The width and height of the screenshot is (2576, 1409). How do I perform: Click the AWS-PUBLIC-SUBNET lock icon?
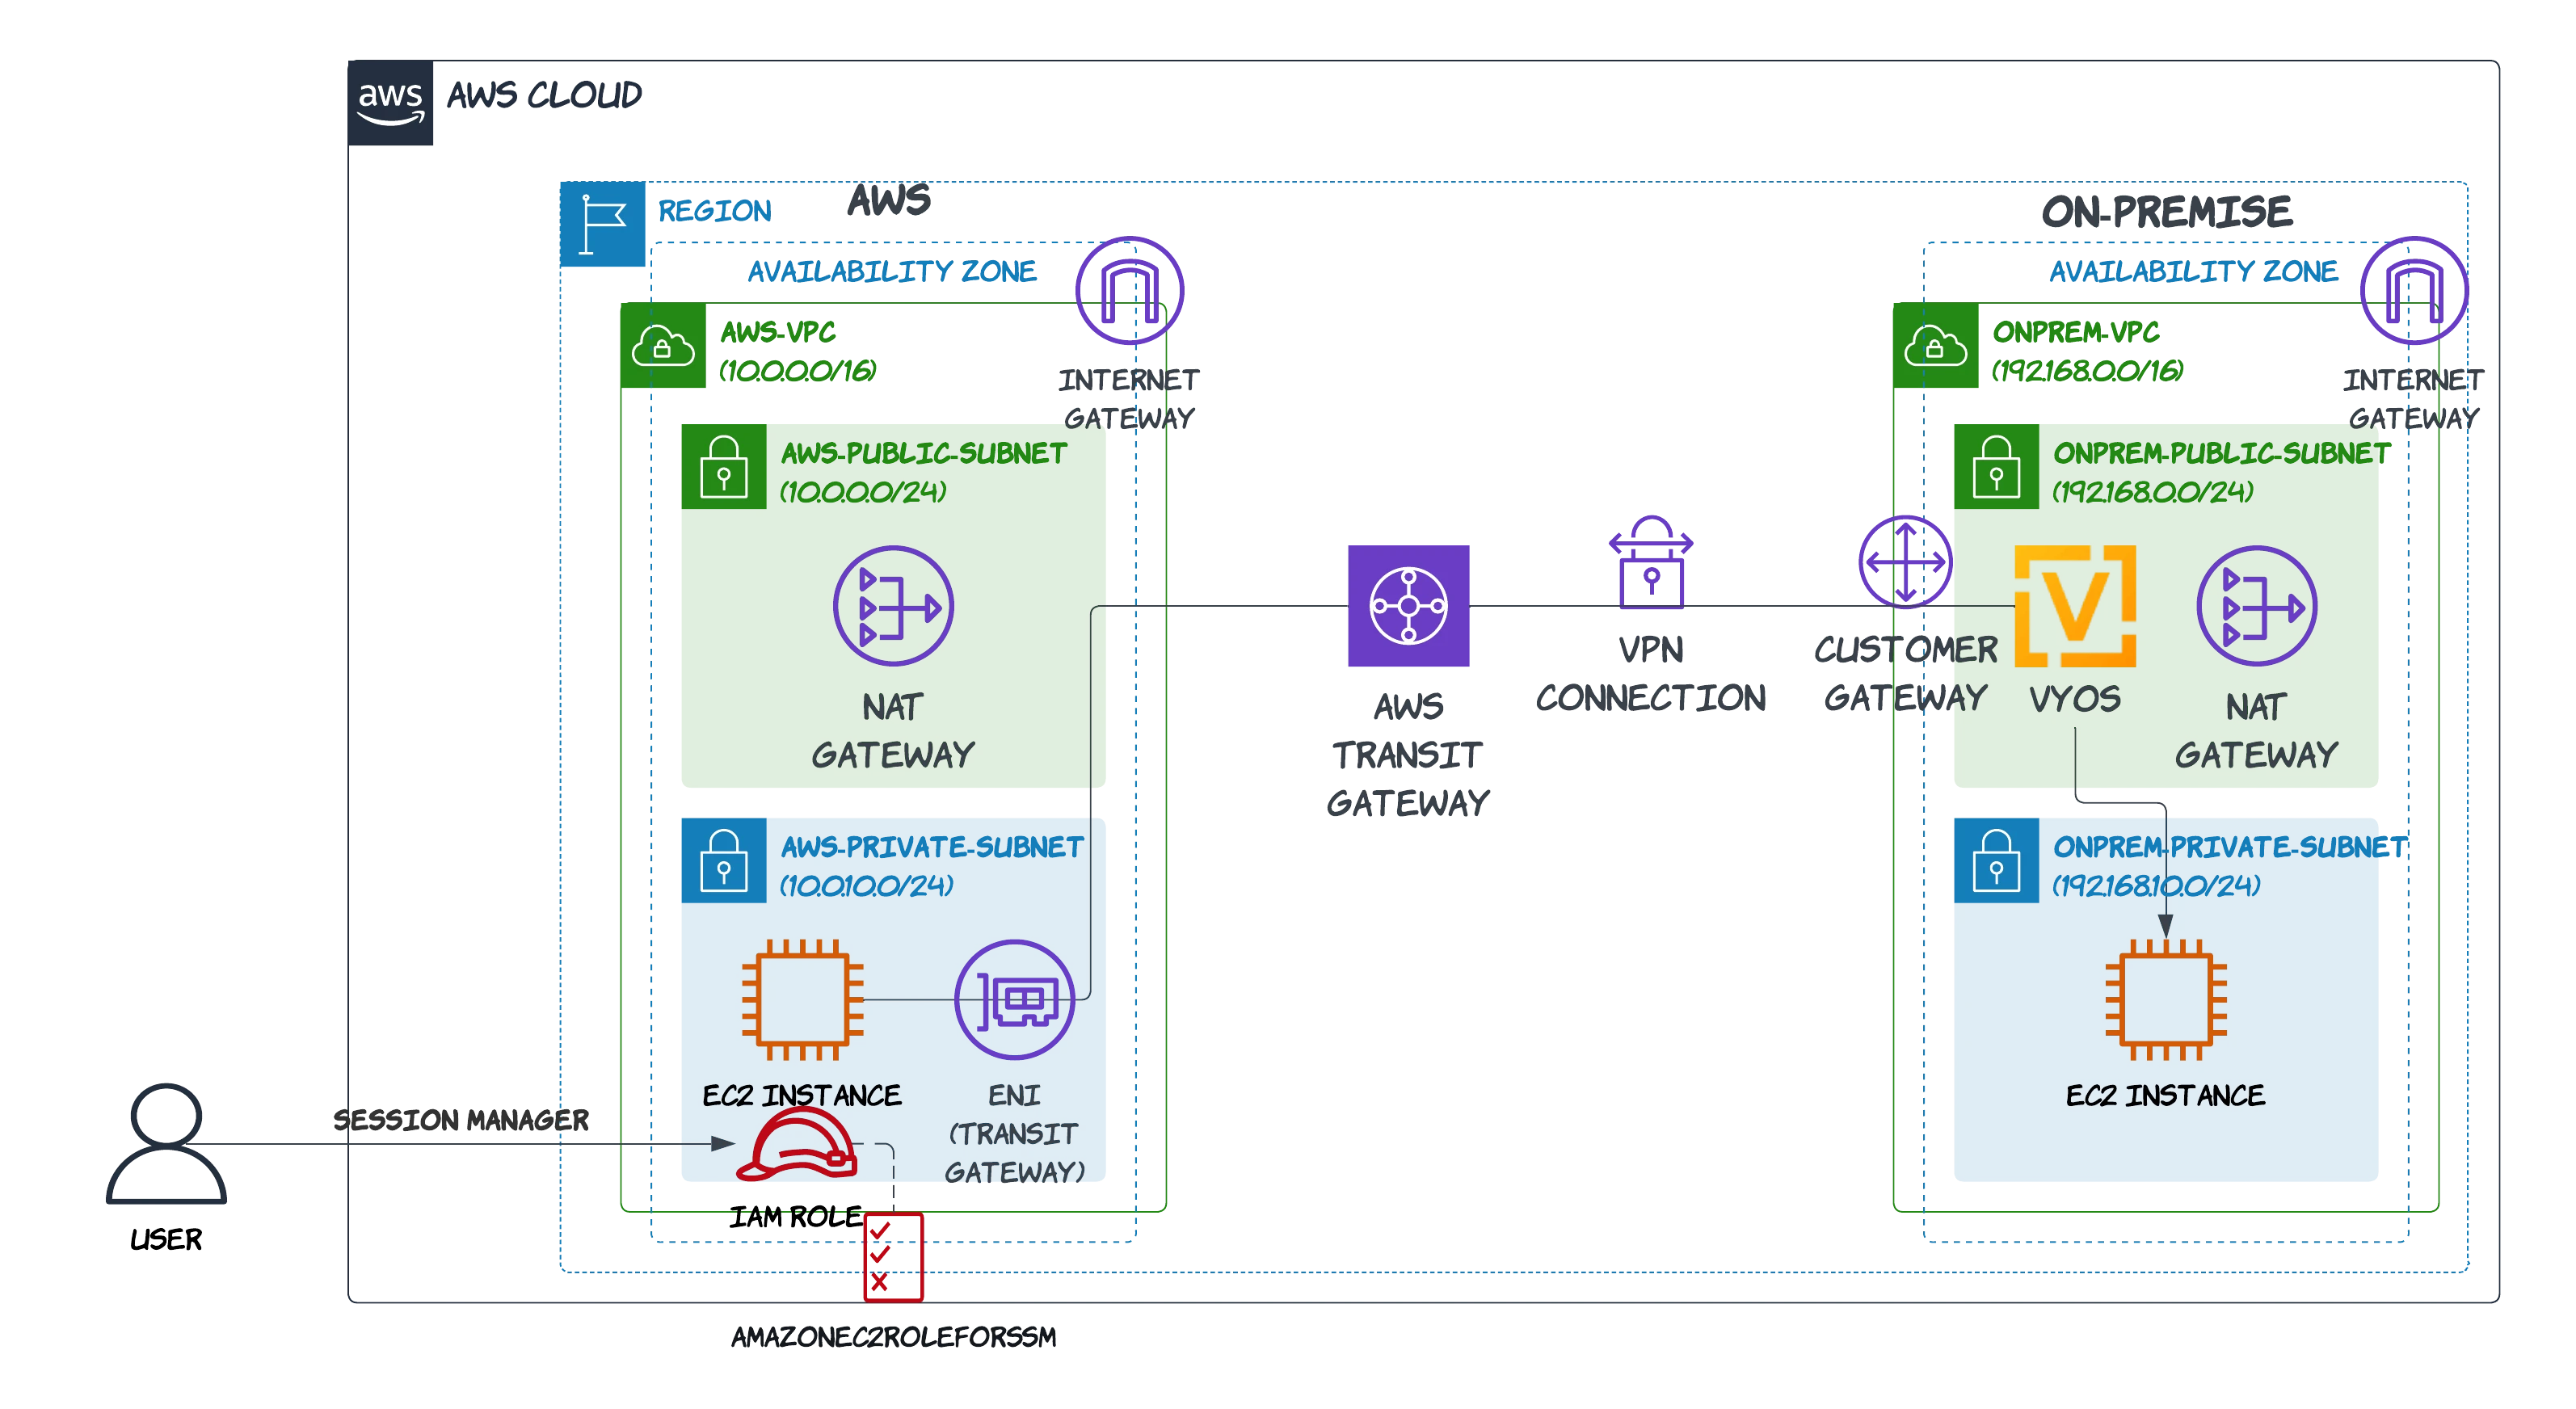pyautogui.click(x=724, y=467)
